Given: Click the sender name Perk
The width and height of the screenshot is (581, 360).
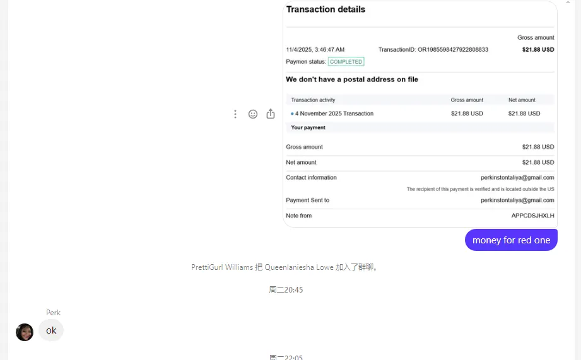Looking at the screenshot, I should click(53, 313).
